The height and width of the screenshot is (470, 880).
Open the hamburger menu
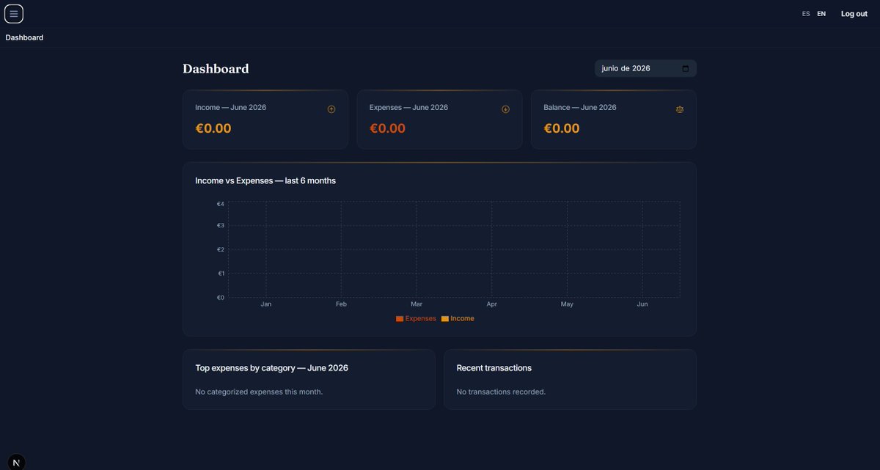click(x=14, y=13)
